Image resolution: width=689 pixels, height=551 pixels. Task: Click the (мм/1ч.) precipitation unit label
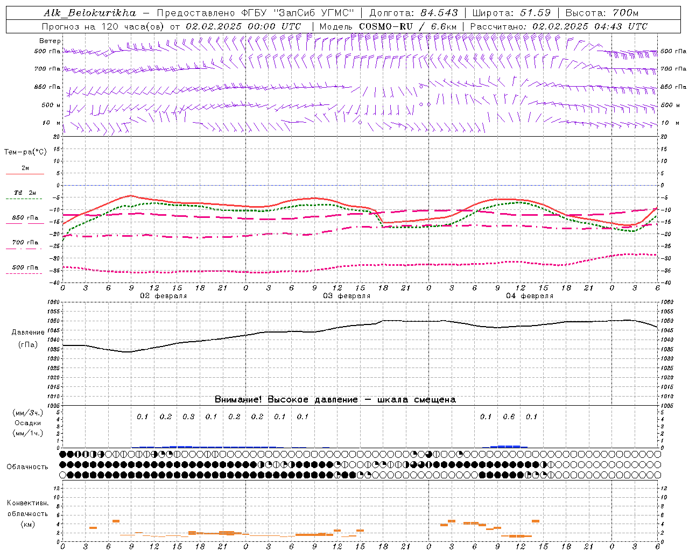pyautogui.click(x=28, y=433)
